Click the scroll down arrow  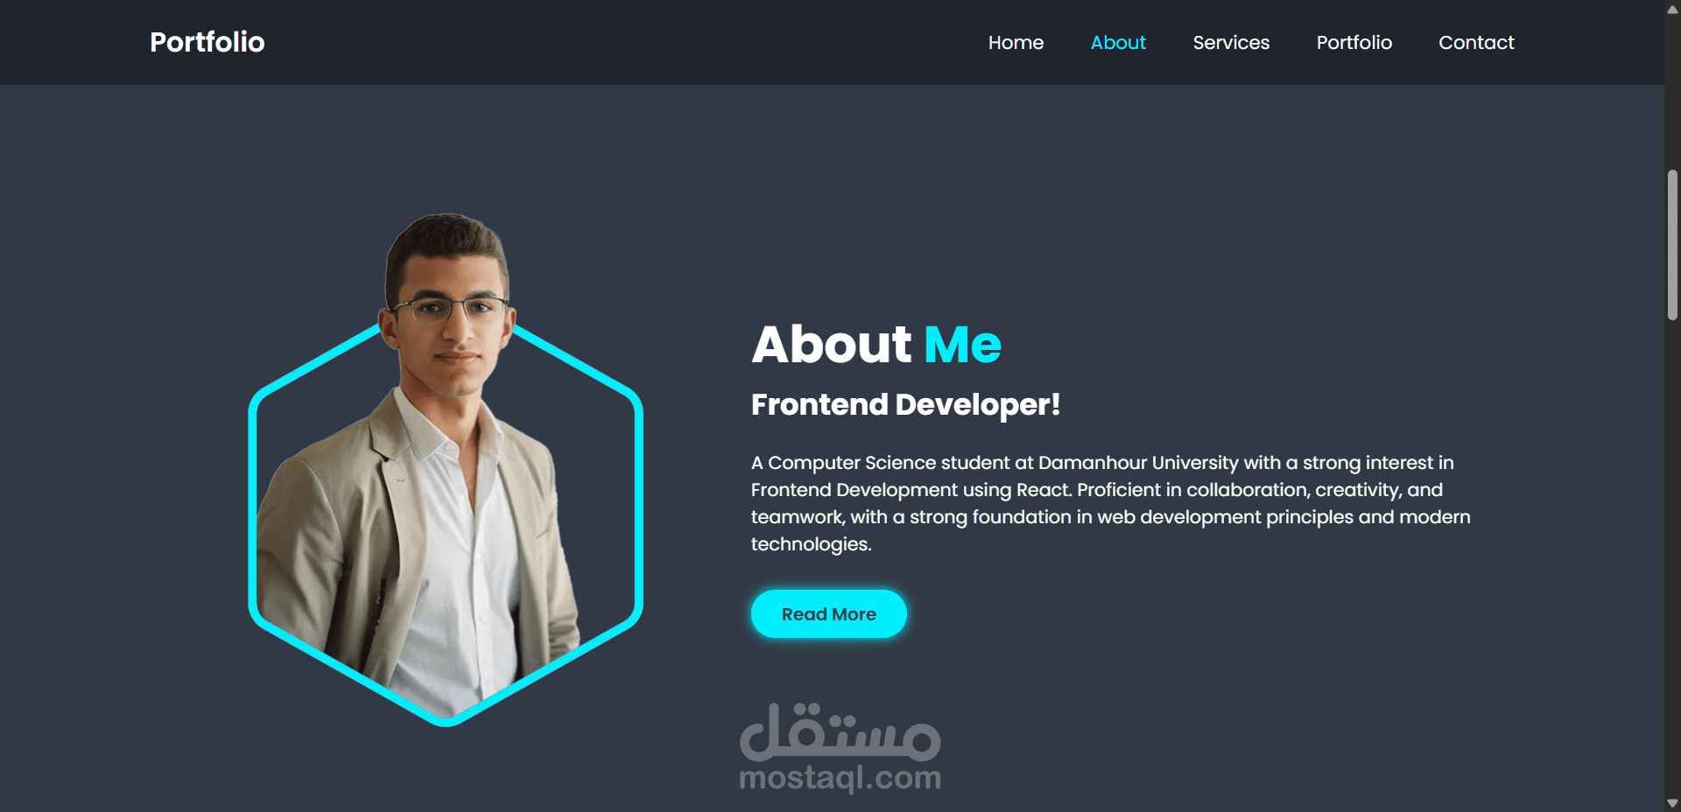click(x=1672, y=802)
